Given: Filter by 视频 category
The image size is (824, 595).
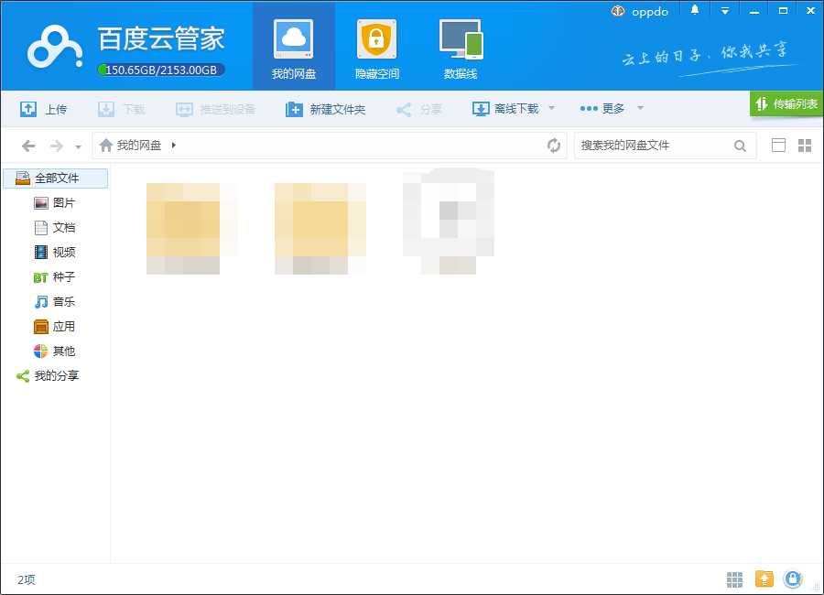Looking at the screenshot, I should [x=55, y=253].
